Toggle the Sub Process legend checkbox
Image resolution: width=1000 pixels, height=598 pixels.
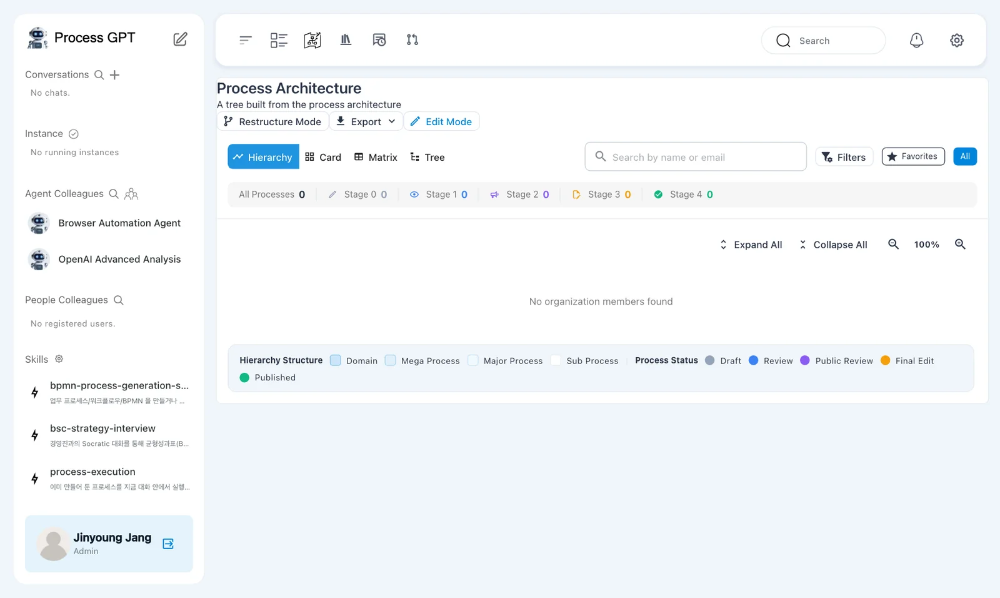click(x=556, y=360)
